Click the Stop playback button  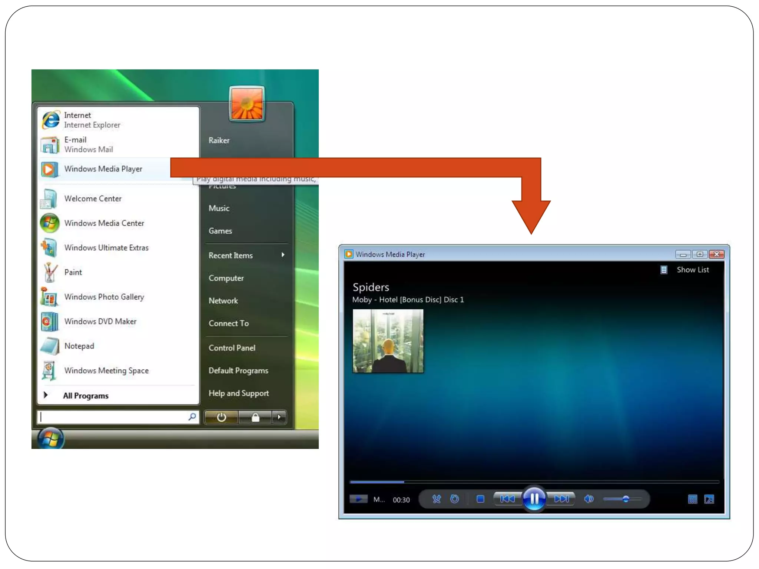tap(480, 499)
